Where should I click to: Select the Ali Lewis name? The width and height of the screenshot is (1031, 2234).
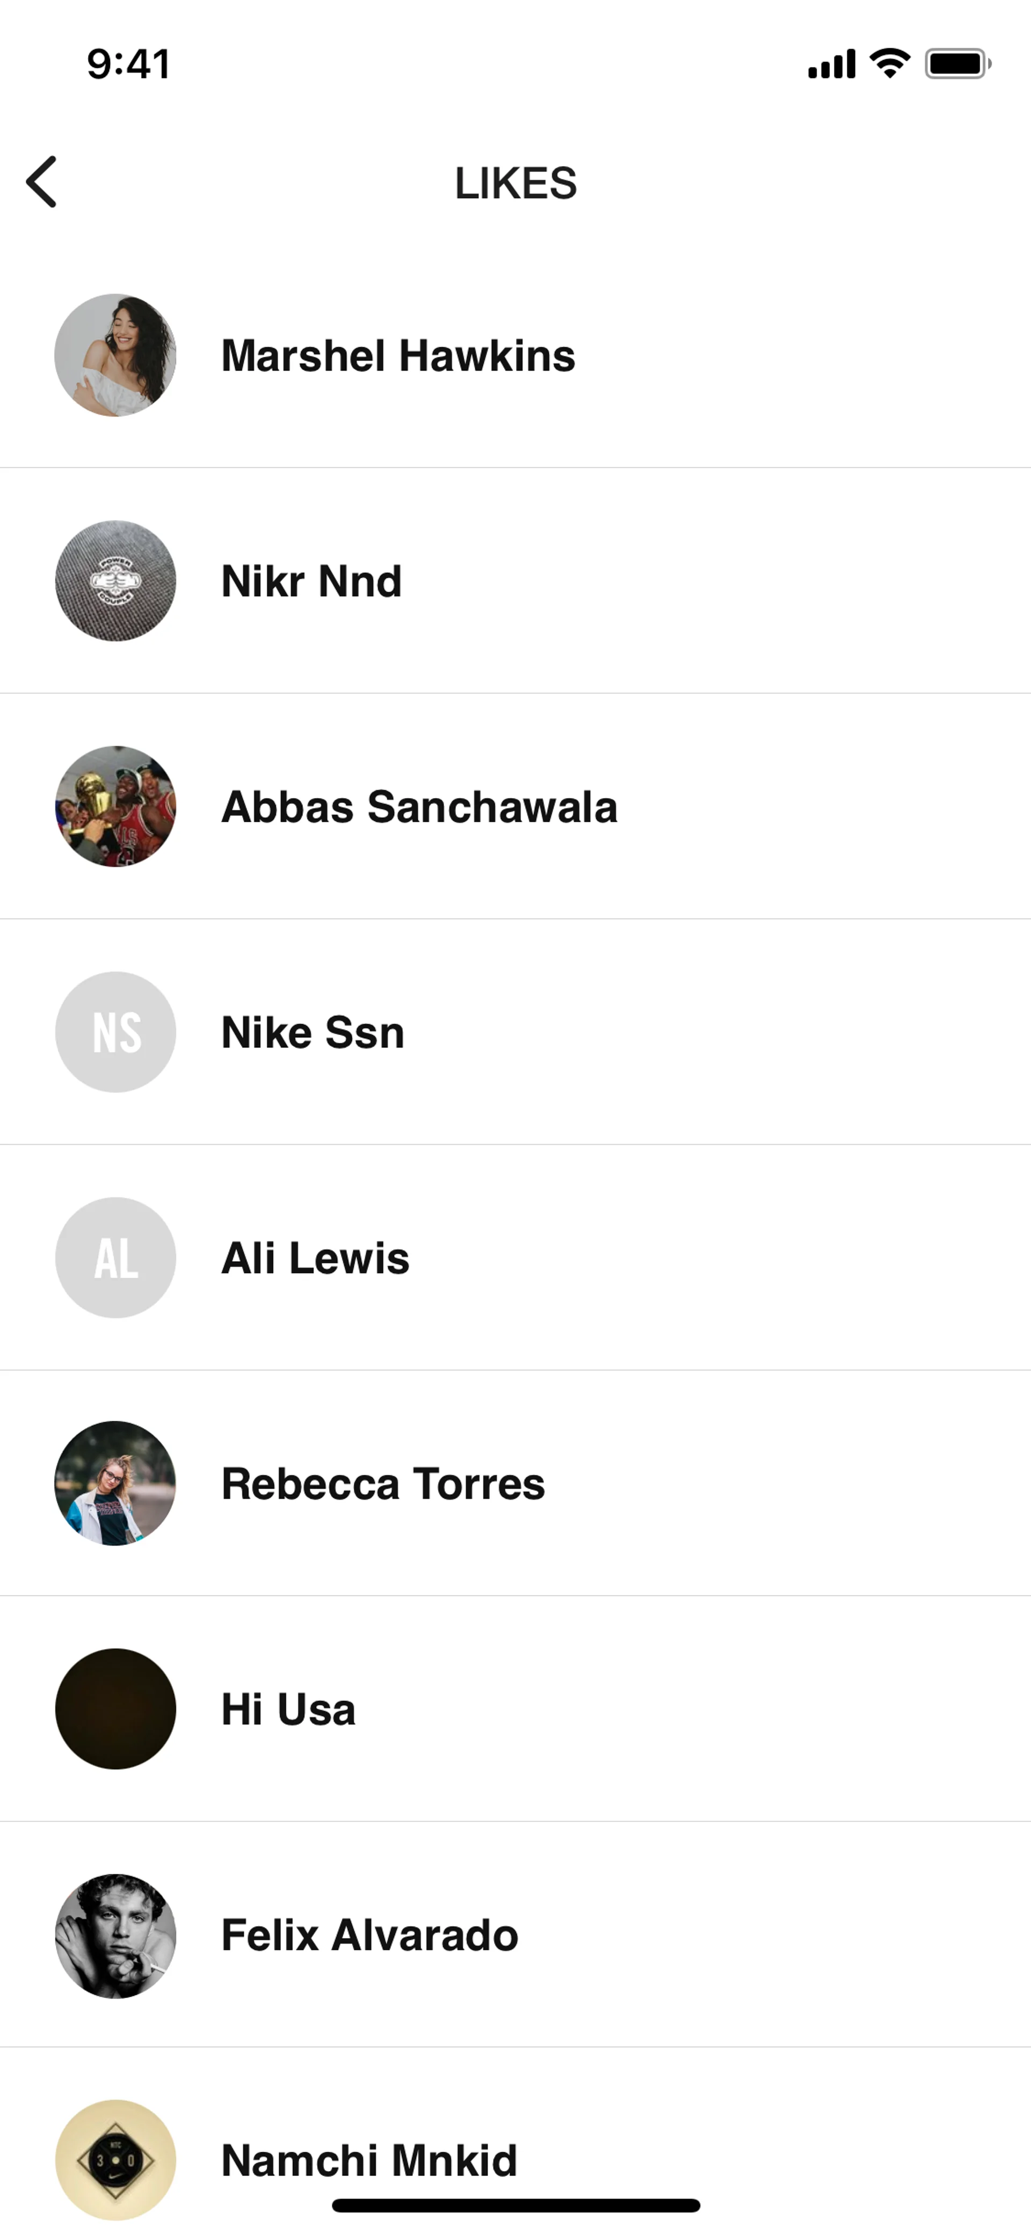315,1258
